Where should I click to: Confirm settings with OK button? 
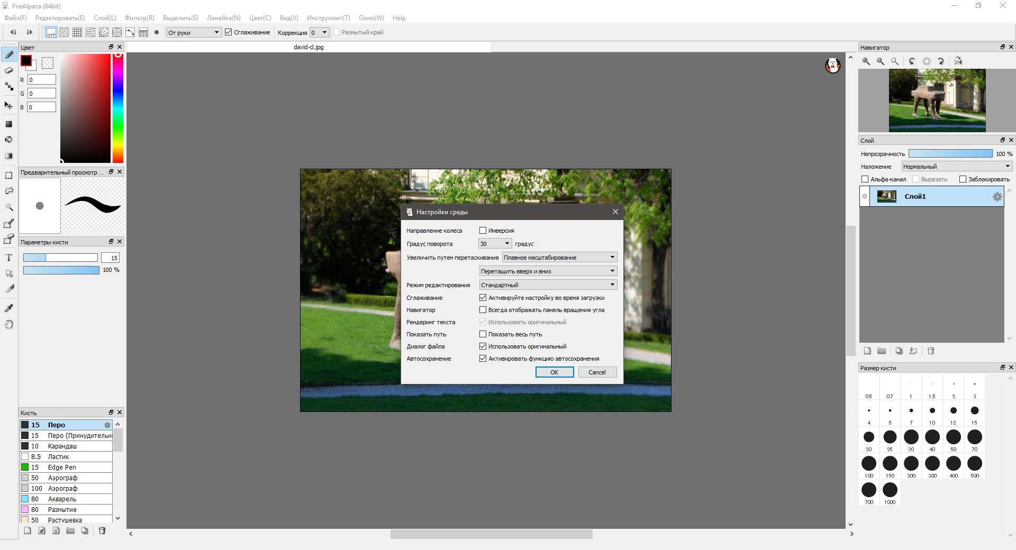pos(555,372)
